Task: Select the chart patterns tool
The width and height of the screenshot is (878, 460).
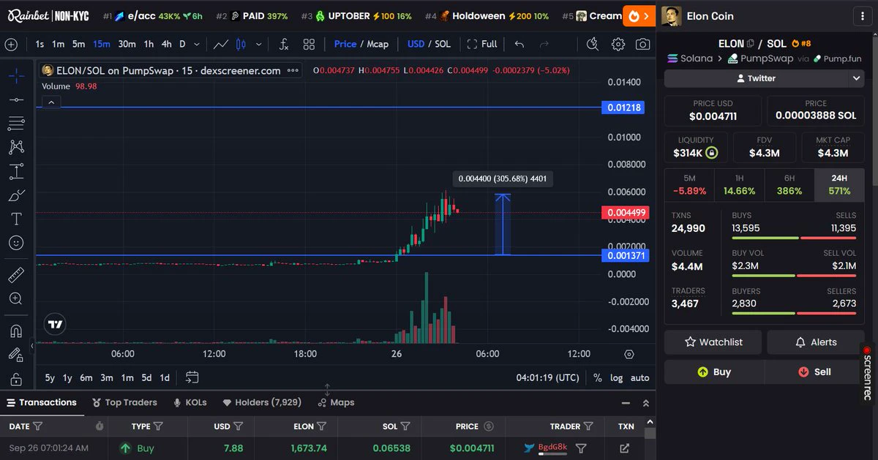Action: point(16,148)
